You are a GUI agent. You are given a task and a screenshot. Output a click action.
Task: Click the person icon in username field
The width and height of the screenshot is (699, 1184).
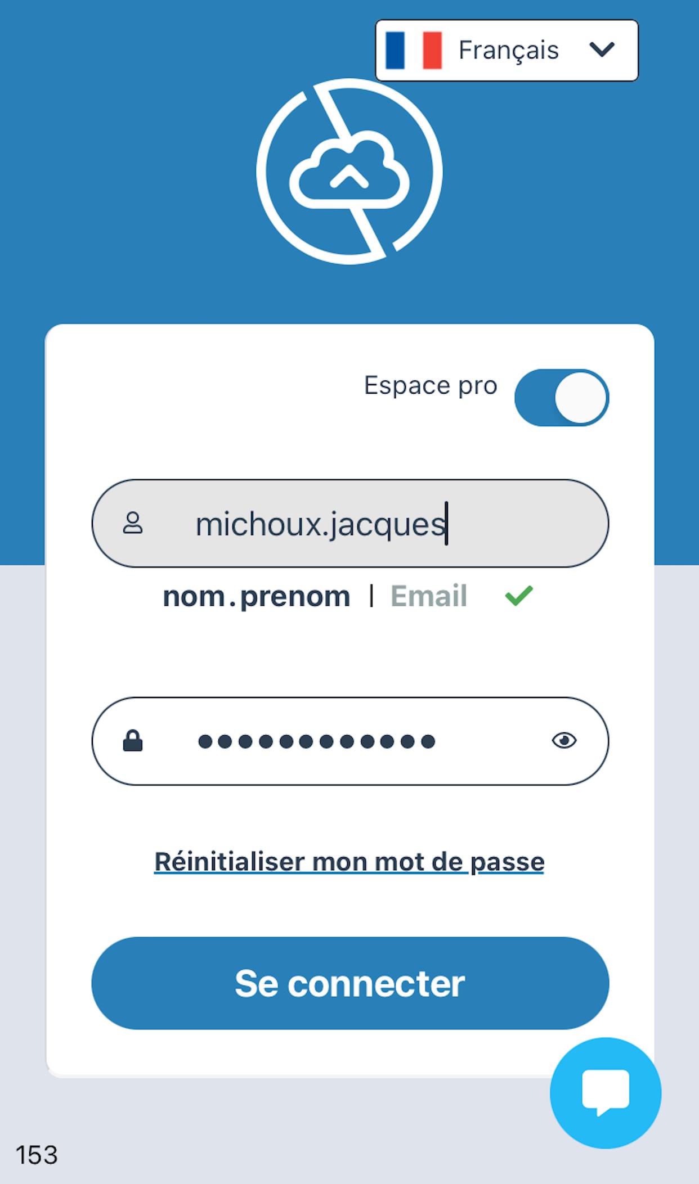click(x=133, y=523)
